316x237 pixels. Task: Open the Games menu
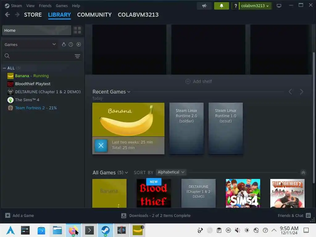(x=62, y=6)
